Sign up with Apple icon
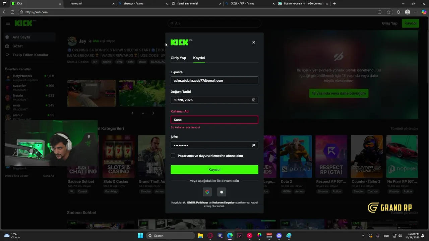 pos(222,192)
